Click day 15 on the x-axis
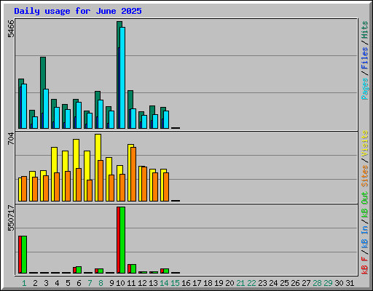 pos(175,283)
